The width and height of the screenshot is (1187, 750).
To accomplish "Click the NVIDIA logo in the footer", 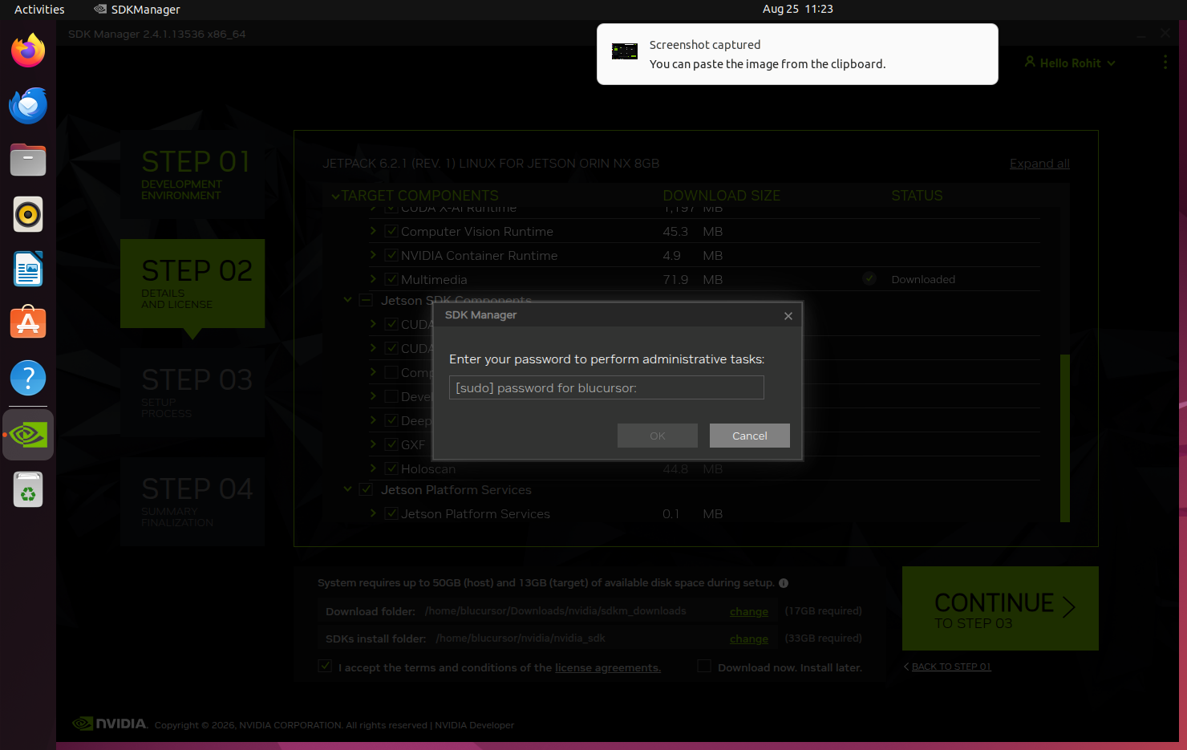I will 111,724.
